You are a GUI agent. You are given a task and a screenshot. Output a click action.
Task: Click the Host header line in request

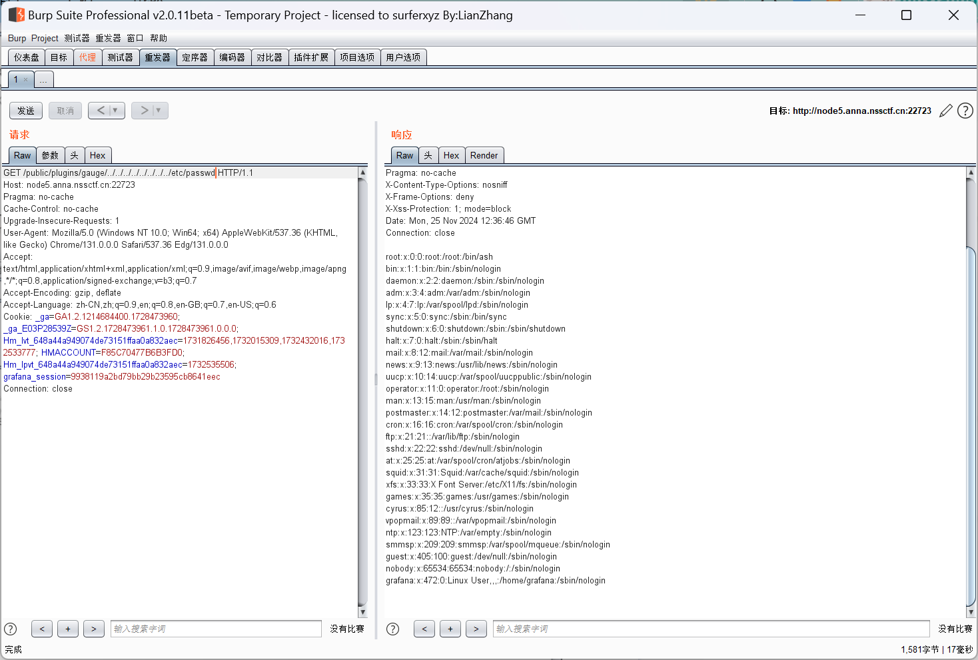pos(69,185)
